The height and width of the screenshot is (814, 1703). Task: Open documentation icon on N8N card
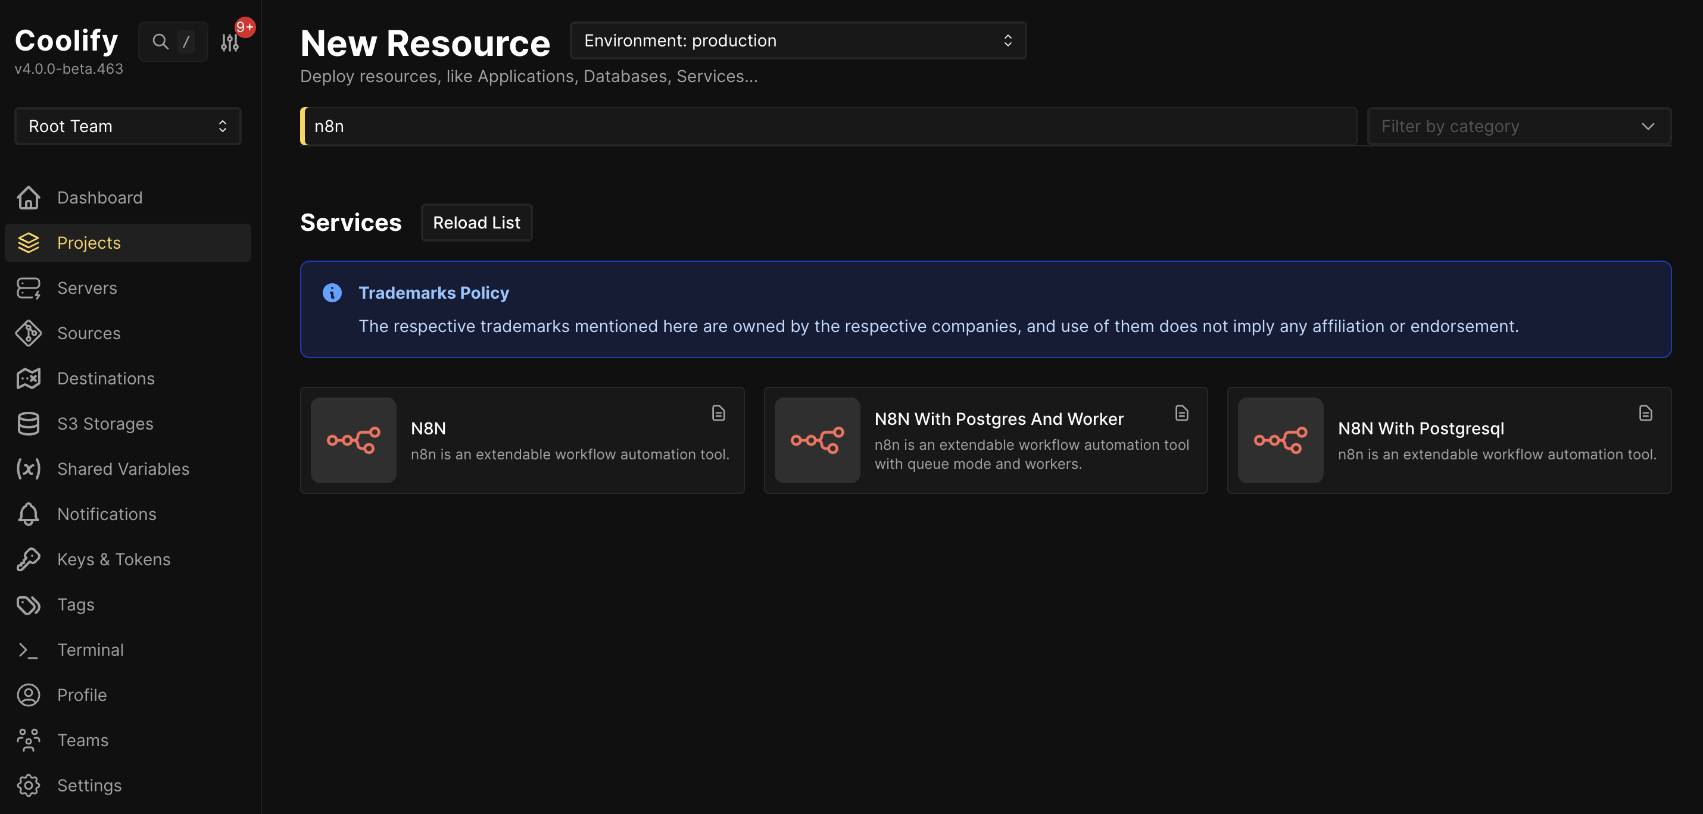[x=718, y=414]
